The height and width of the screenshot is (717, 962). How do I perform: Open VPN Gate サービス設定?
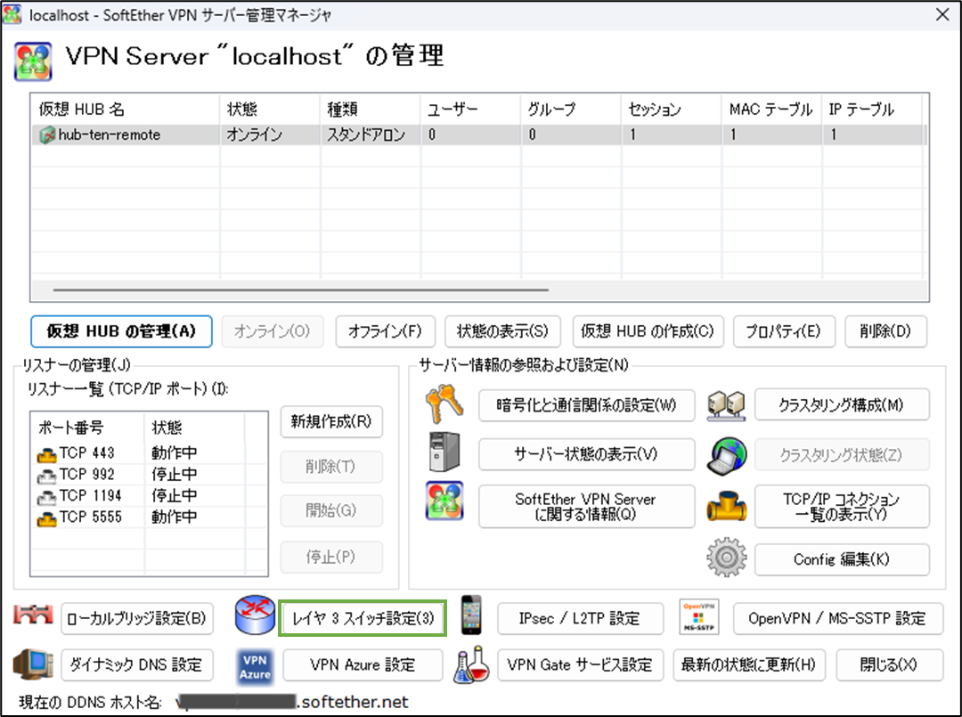(x=581, y=664)
